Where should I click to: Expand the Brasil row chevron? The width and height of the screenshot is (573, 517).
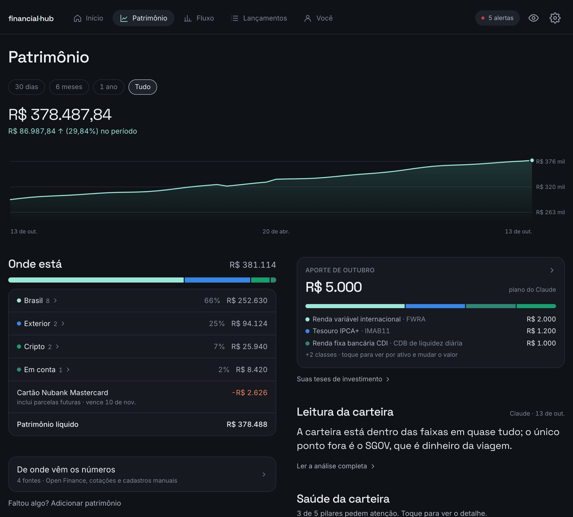click(56, 301)
